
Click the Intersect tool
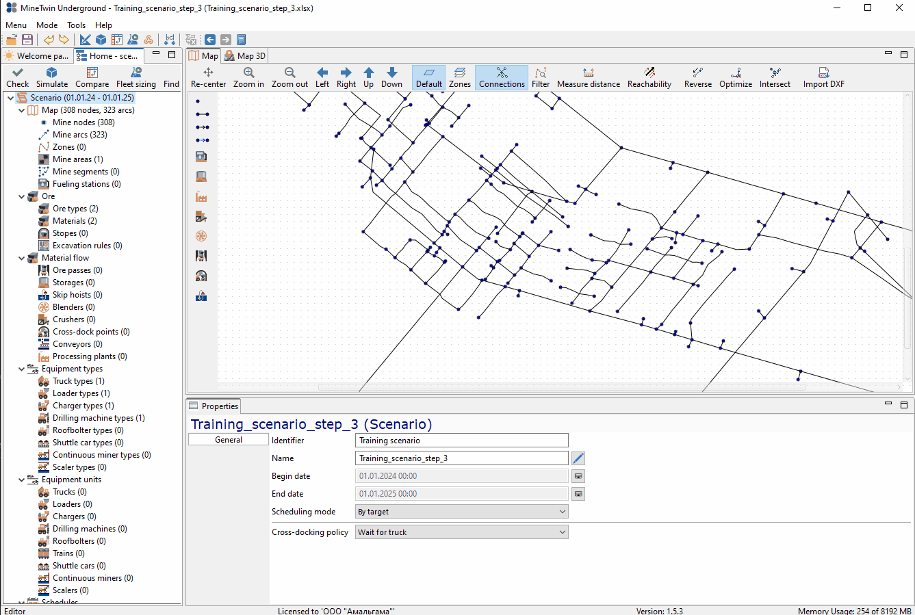(x=775, y=77)
